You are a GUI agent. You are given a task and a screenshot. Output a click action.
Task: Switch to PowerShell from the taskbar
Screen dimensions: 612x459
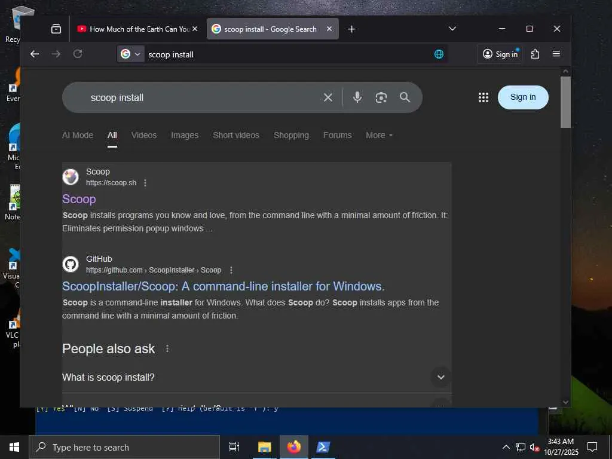[323, 447]
